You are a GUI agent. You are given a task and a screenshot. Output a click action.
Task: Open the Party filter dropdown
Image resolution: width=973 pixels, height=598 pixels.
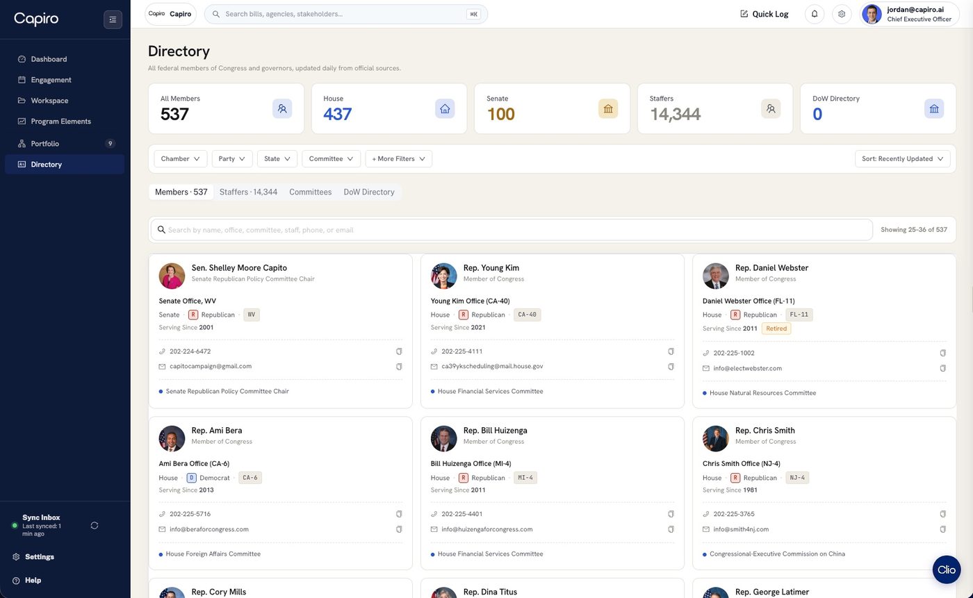(x=232, y=159)
